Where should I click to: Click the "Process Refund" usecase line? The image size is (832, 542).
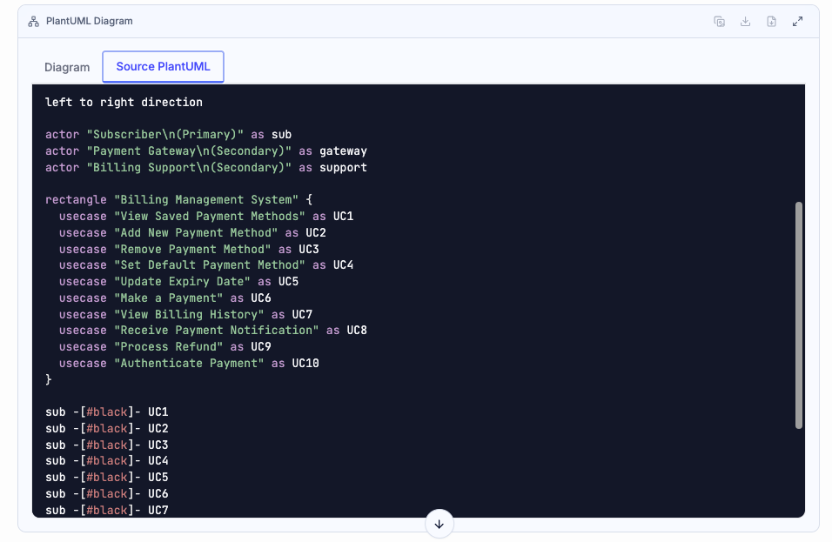pyautogui.click(x=165, y=347)
